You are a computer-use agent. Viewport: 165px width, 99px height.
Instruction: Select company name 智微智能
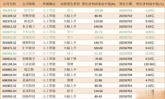29,16
